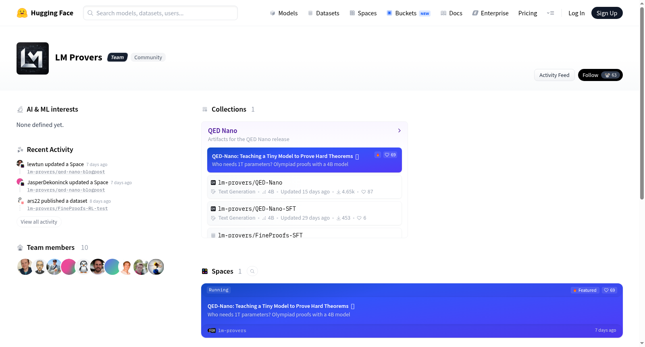Go to Datasets in the navigation
This screenshot has width=645, height=347.
point(323,13)
